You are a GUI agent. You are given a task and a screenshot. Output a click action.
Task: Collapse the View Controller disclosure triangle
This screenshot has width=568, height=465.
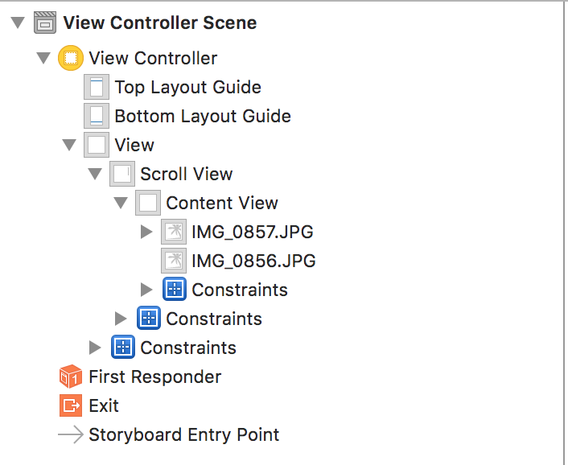coord(43,59)
